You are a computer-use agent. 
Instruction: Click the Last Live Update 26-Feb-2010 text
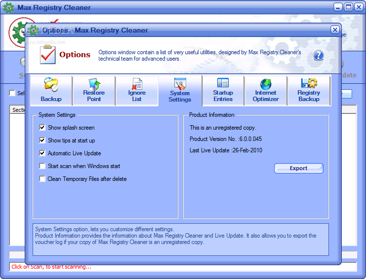(x=226, y=150)
